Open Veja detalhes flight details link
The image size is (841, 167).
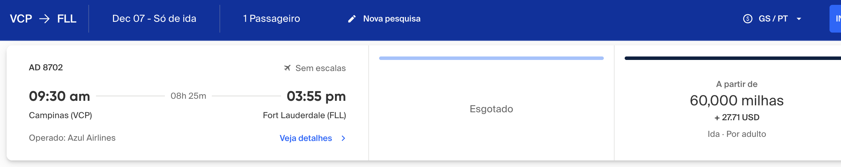(306, 138)
